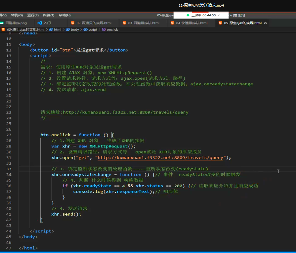This screenshot has height=253, width=296.
Task: Click line number 33 in the gutter
Action: pos(9,169)
